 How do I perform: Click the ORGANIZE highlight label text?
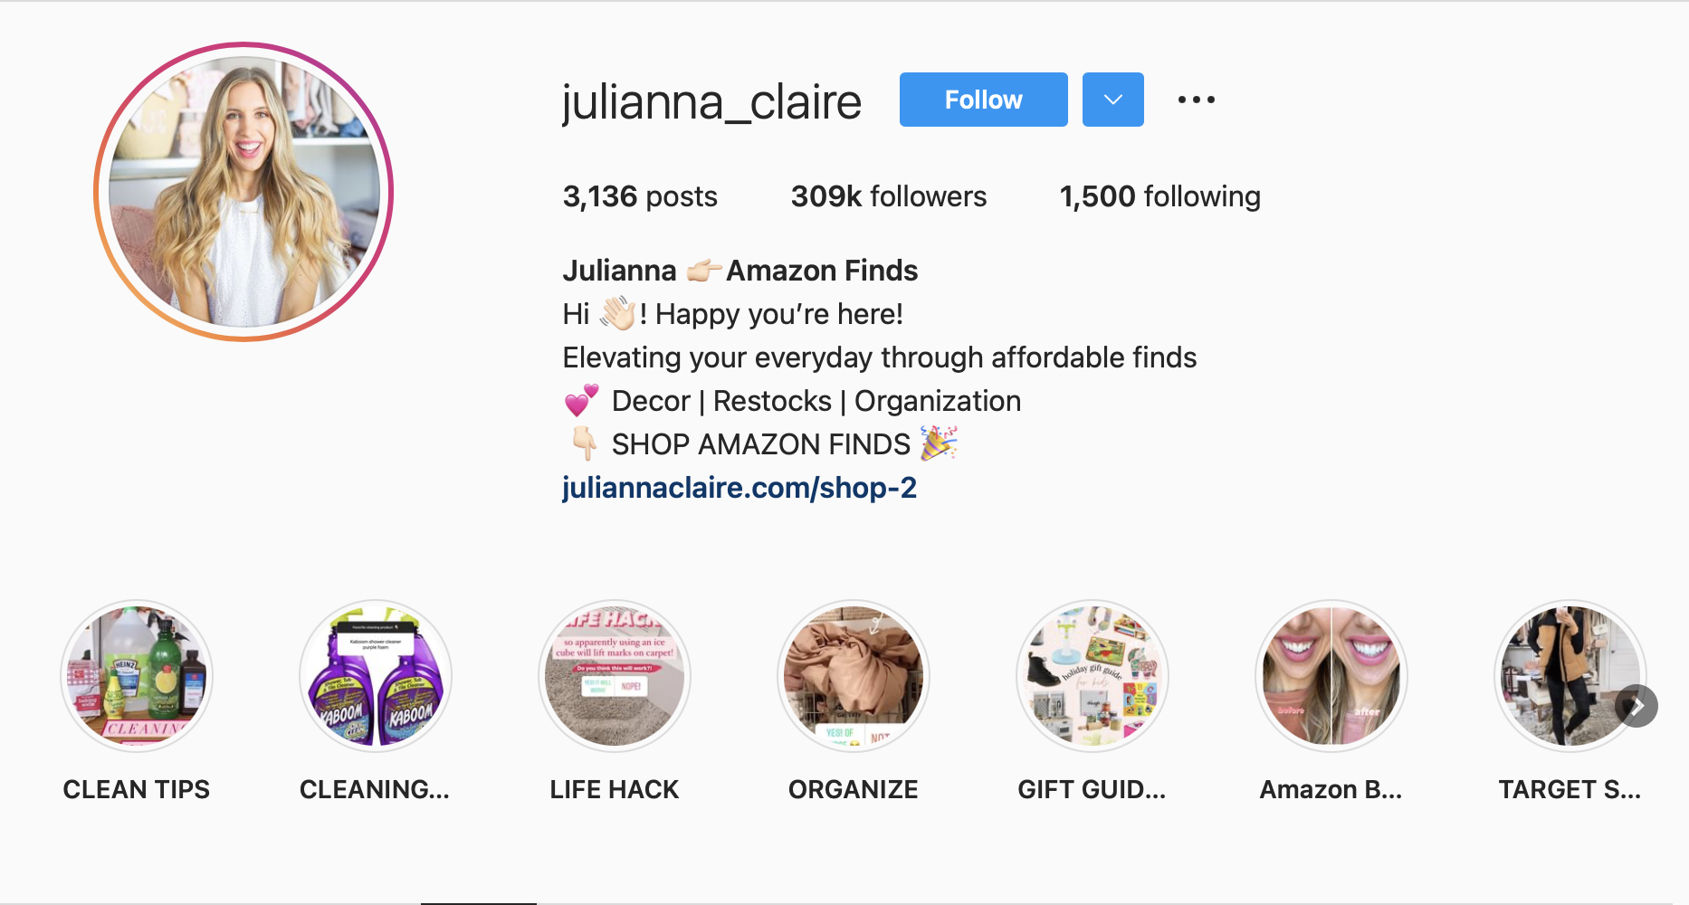coord(854,789)
